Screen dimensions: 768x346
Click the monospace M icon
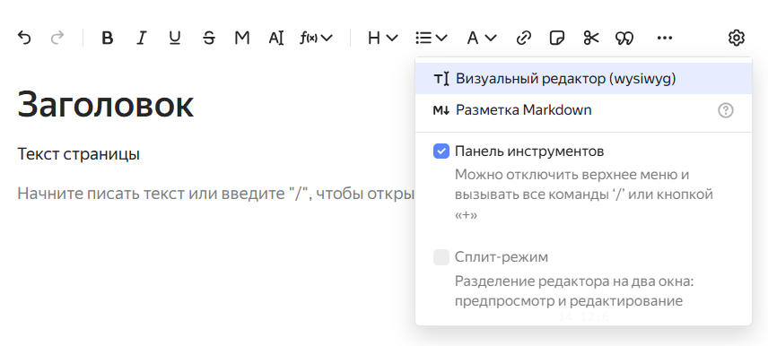pyautogui.click(x=242, y=38)
